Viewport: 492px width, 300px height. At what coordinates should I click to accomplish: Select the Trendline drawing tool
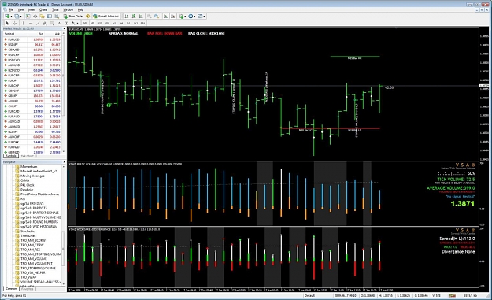(x=38, y=23)
